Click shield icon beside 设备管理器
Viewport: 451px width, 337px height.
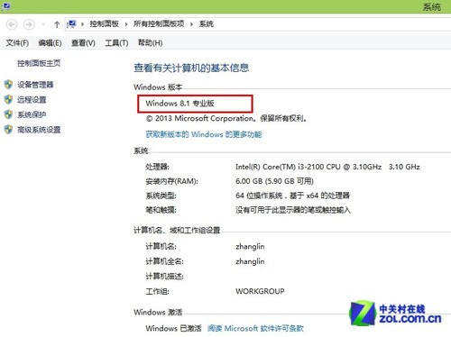(8, 85)
